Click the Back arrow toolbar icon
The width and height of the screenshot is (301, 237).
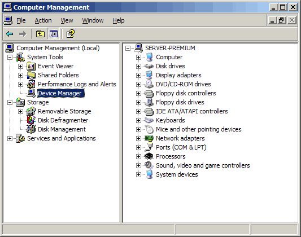10,34
